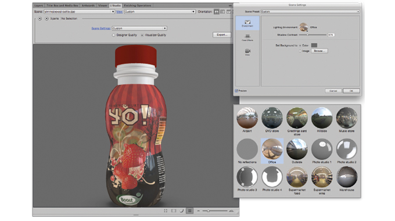Image resolution: width=395 pixels, height=221 pixels.
Task: Open the View camera section icon
Action: click(247, 52)
